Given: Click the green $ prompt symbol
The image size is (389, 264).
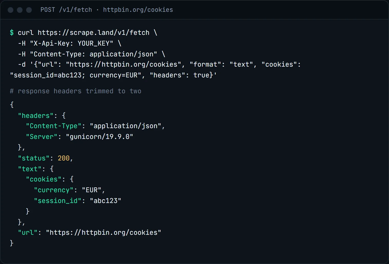Looking at the screenshot, I should [x=12, y=33].
